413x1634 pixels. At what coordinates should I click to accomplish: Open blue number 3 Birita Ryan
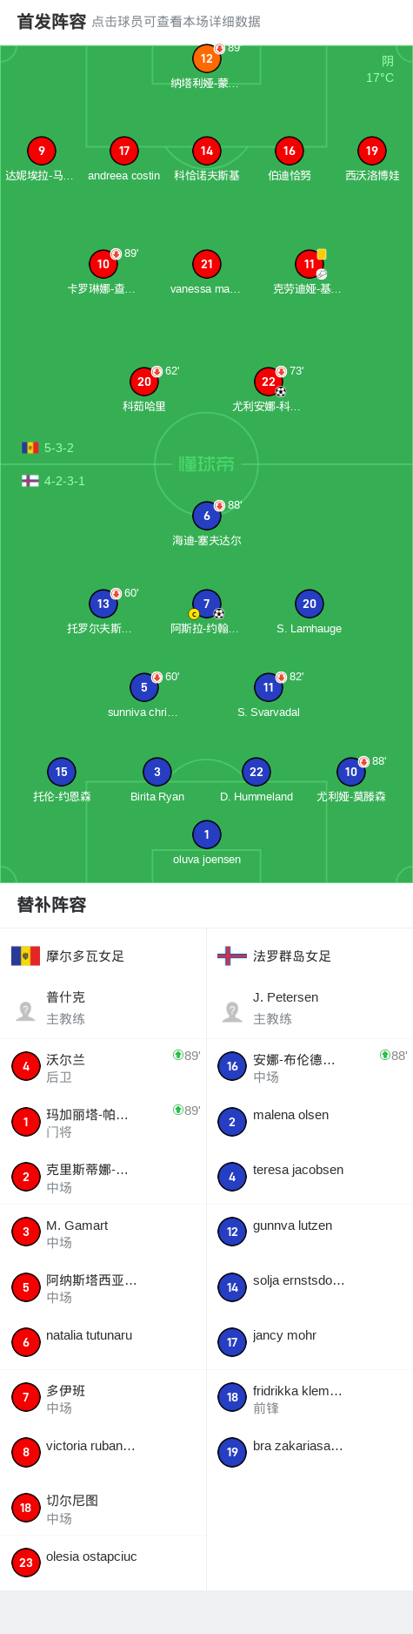point(157,772)
